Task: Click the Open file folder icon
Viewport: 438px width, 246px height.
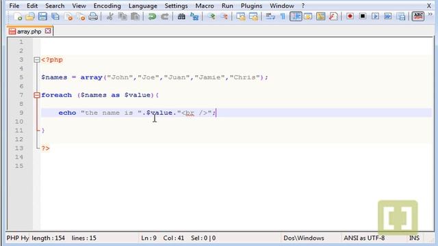Action: [x=30, y=16]
